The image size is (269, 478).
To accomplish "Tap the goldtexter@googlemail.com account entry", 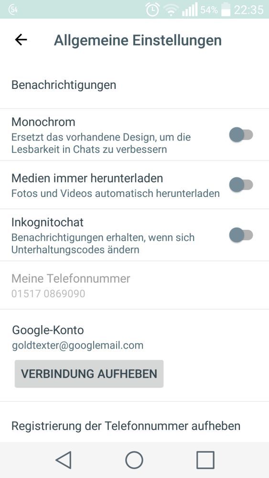I will pyautogui.click(x=78, y=346).
